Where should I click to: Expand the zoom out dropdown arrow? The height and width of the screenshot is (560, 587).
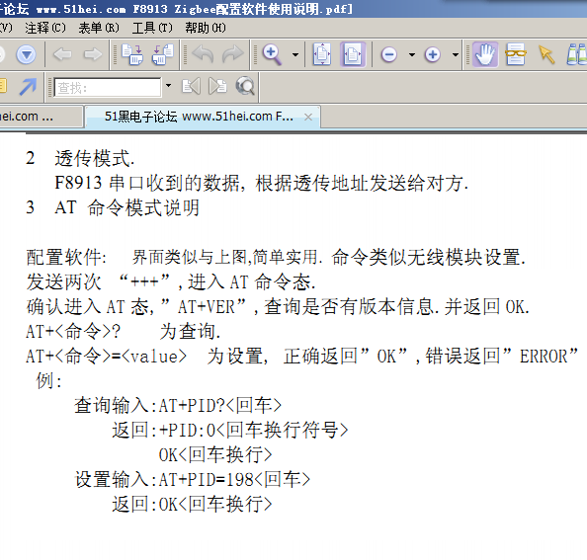click(x=412, y=55)
